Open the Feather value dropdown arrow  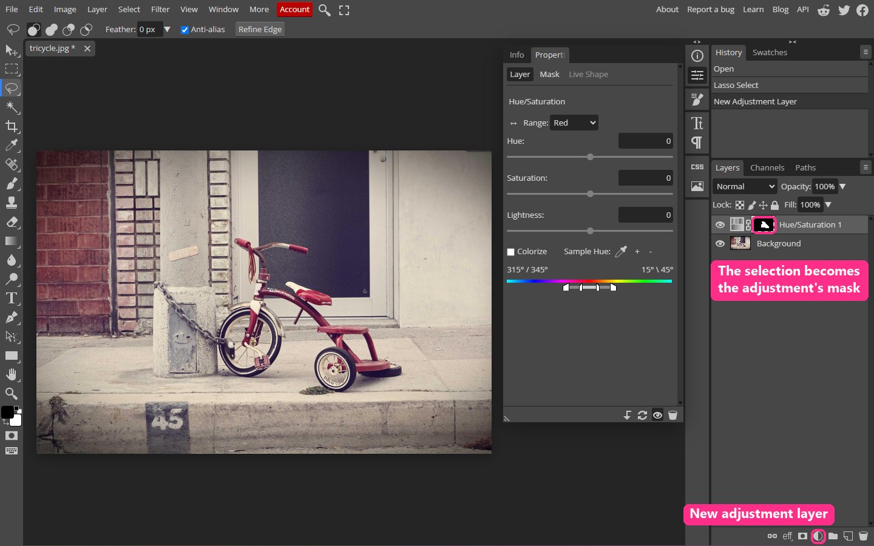click(x=167, y=29)
